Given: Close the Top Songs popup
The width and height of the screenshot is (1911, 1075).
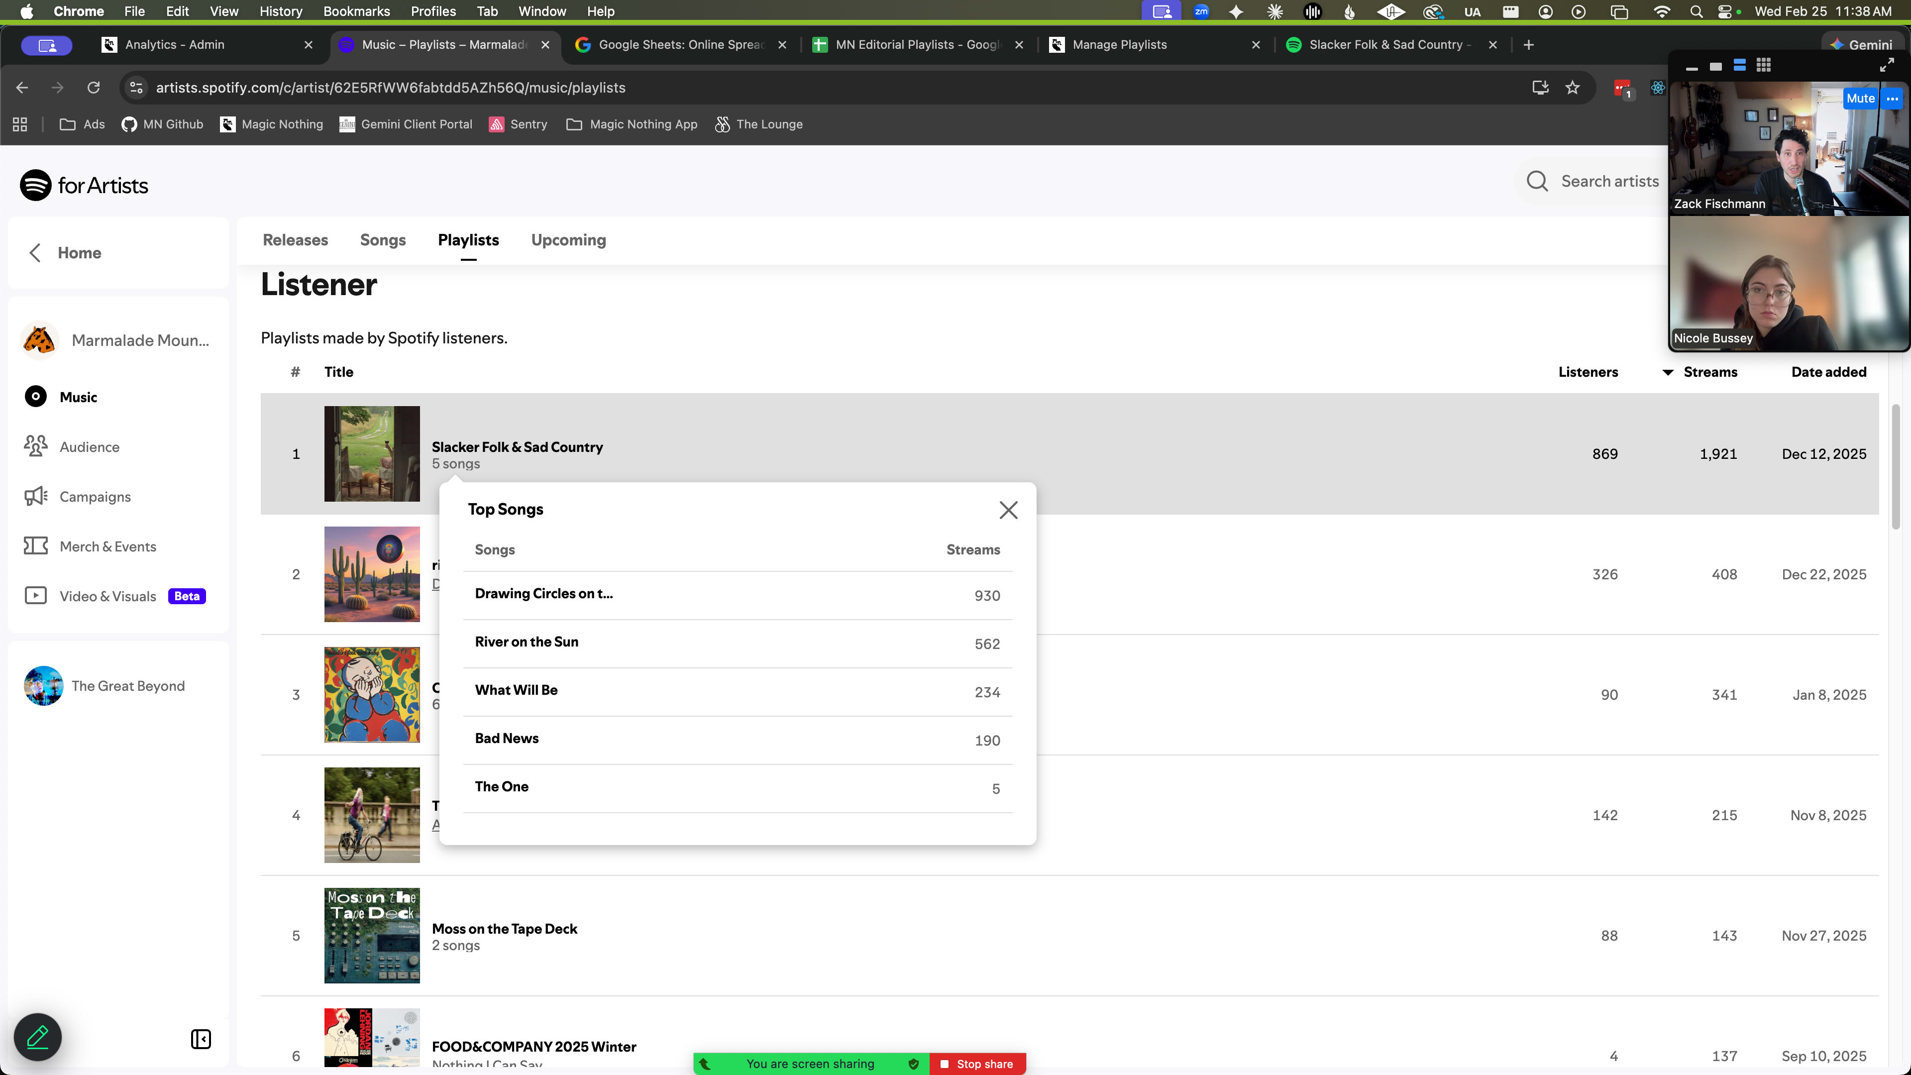Looking at the screenshot, I should coord(1008,510).
